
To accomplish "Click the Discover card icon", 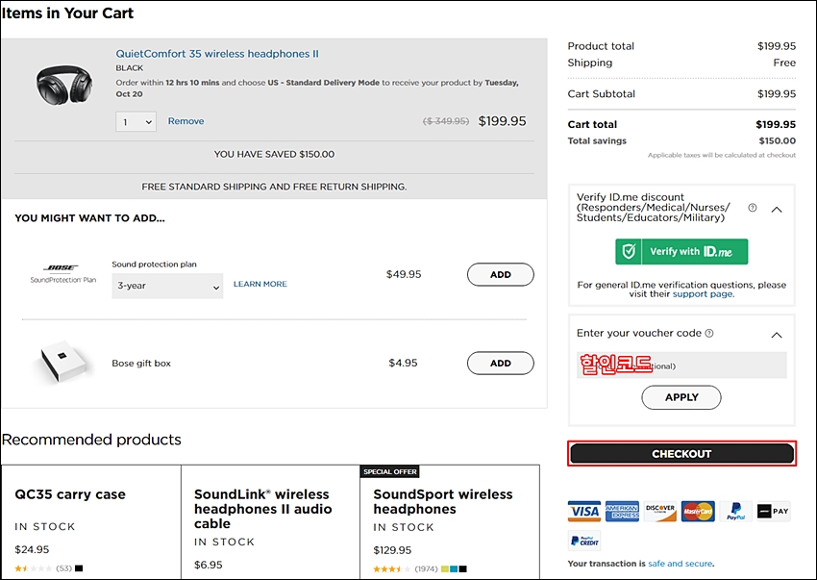I will click(659, 511).
